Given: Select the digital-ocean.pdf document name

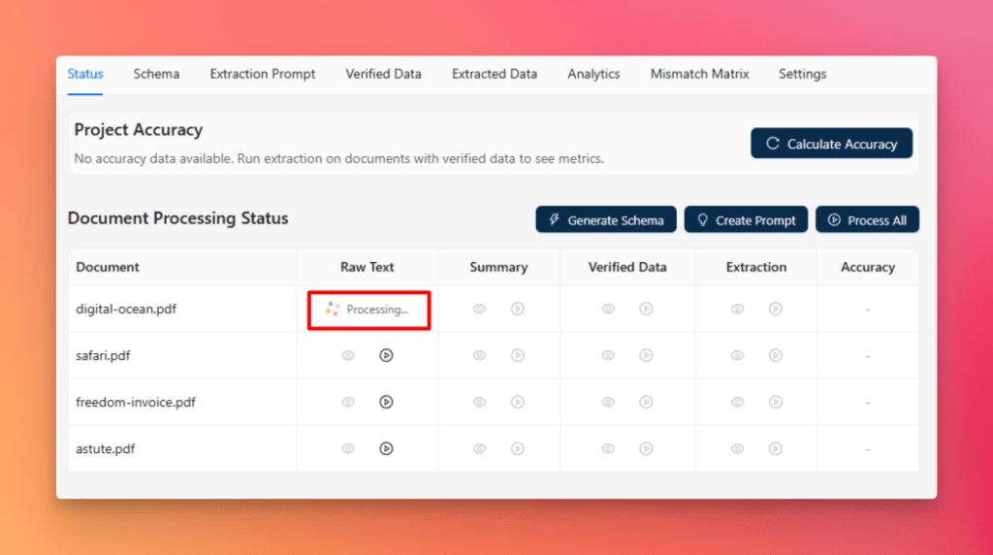Looking at the screenshot, I should coord(126,310).
